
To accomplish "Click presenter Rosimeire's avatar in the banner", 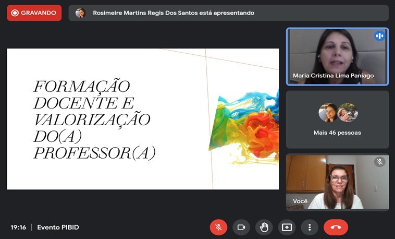I will pos(80,13).
